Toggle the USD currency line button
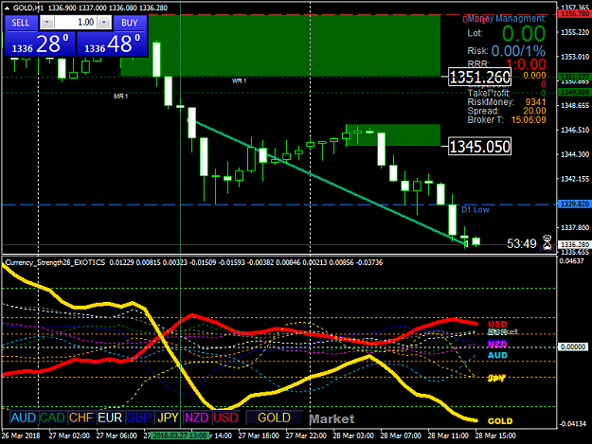The image size is (592, 444). point(225,417)
